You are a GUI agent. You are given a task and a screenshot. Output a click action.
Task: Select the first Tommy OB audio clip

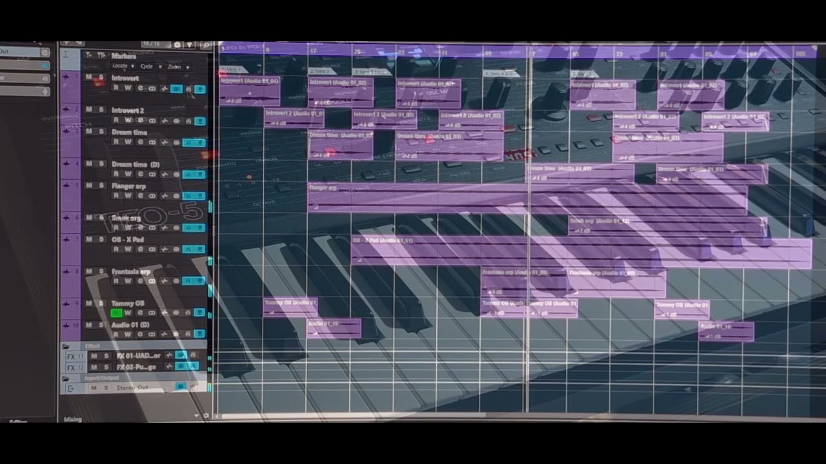coord(290,307)
